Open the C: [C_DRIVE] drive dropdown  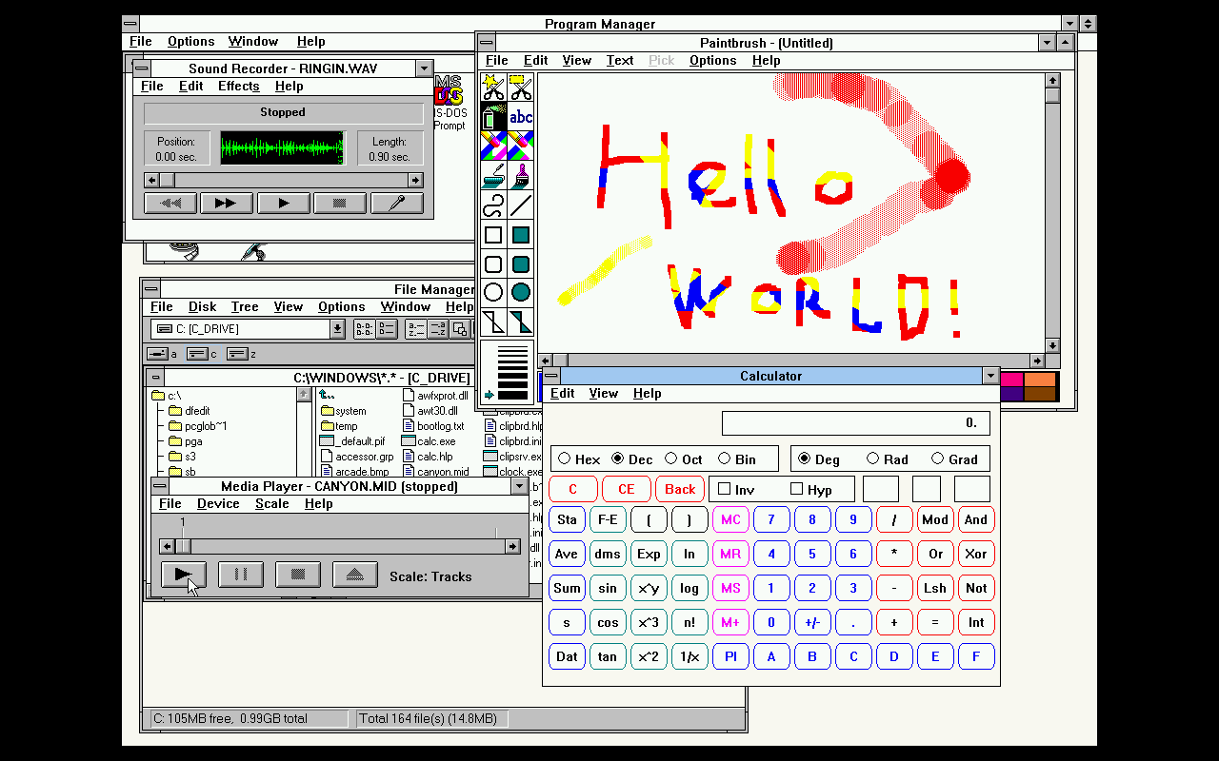tap(337, 329)
